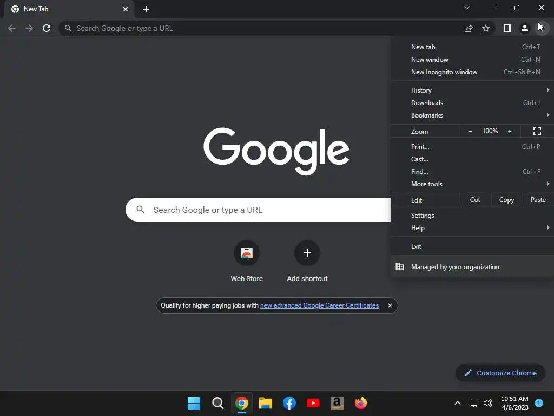Open the side panel icon

pyautogui.click(x=507, y=28)
